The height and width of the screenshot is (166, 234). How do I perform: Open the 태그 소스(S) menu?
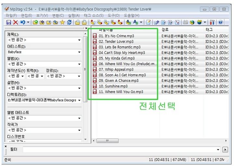coord(94,16)
